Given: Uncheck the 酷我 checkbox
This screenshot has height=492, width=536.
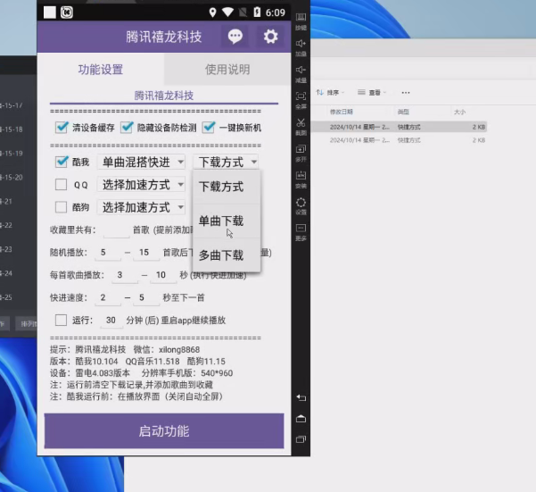Looking at the screenshot, I should click(x=62, y=162).
